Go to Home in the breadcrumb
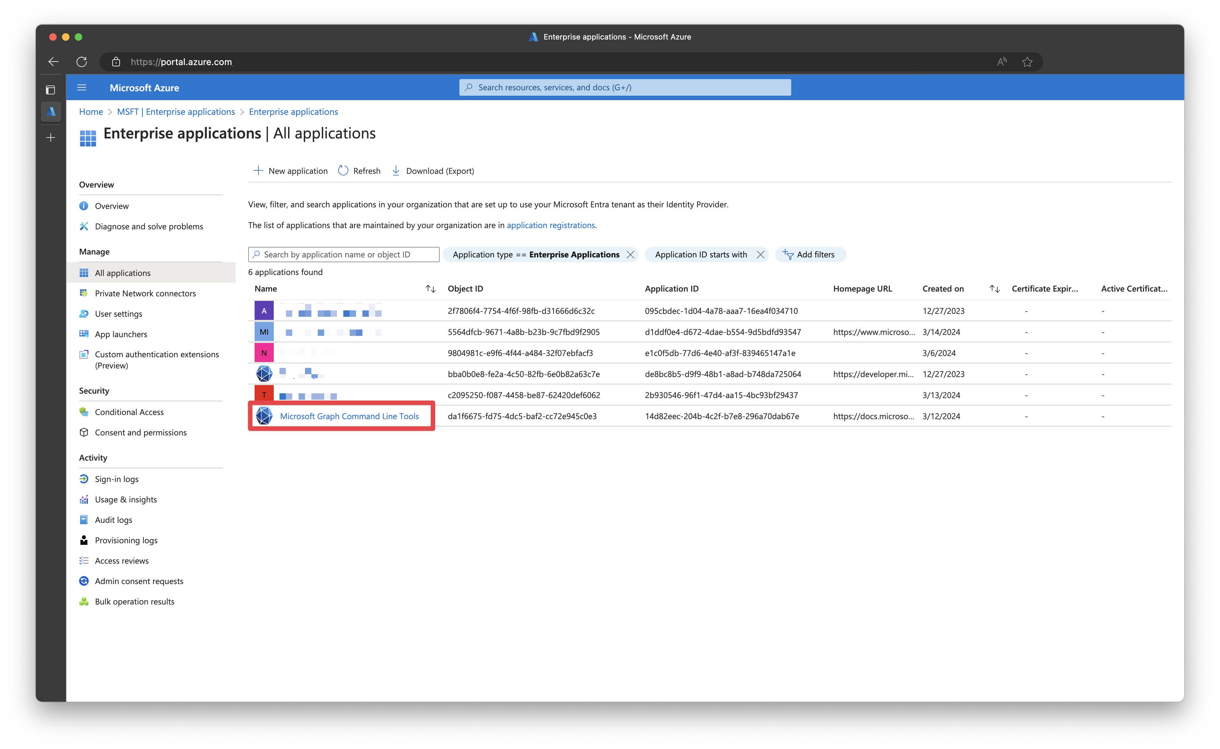The height and width of the screenshot is (749, 1220). [x=91, y=111]
